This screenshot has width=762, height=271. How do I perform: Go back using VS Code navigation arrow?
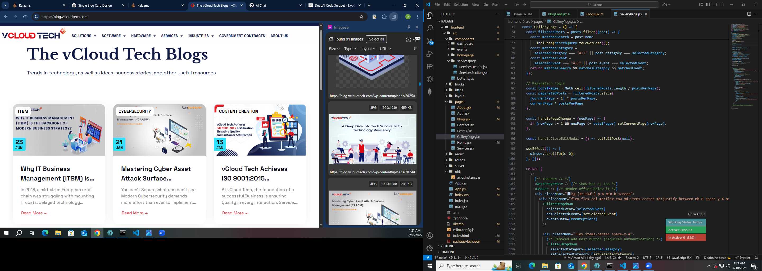tap(517, 4)
